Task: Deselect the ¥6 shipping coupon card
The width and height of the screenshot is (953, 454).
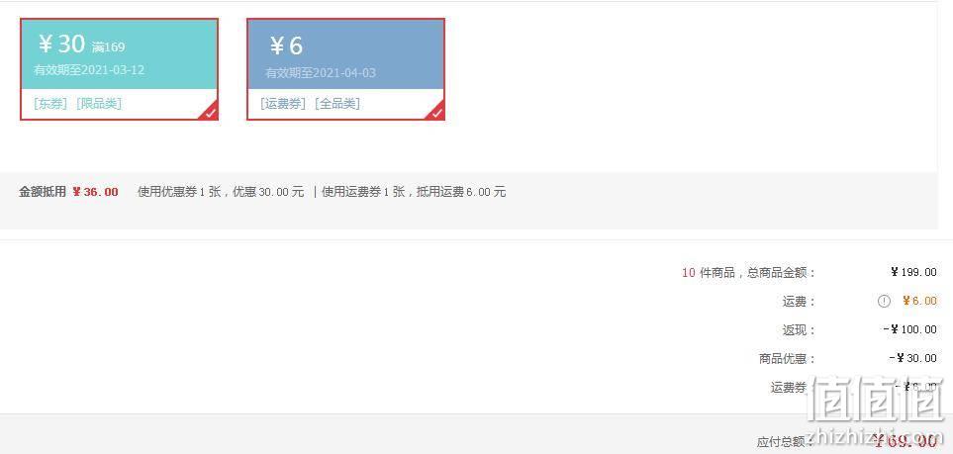Action: click(x=345, y=69)
